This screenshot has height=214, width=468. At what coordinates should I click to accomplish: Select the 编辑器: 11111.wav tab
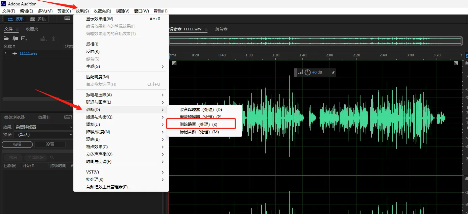tap(186, 29)
